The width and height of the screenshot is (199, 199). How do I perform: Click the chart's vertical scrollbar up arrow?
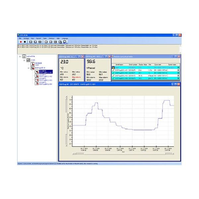66,97
